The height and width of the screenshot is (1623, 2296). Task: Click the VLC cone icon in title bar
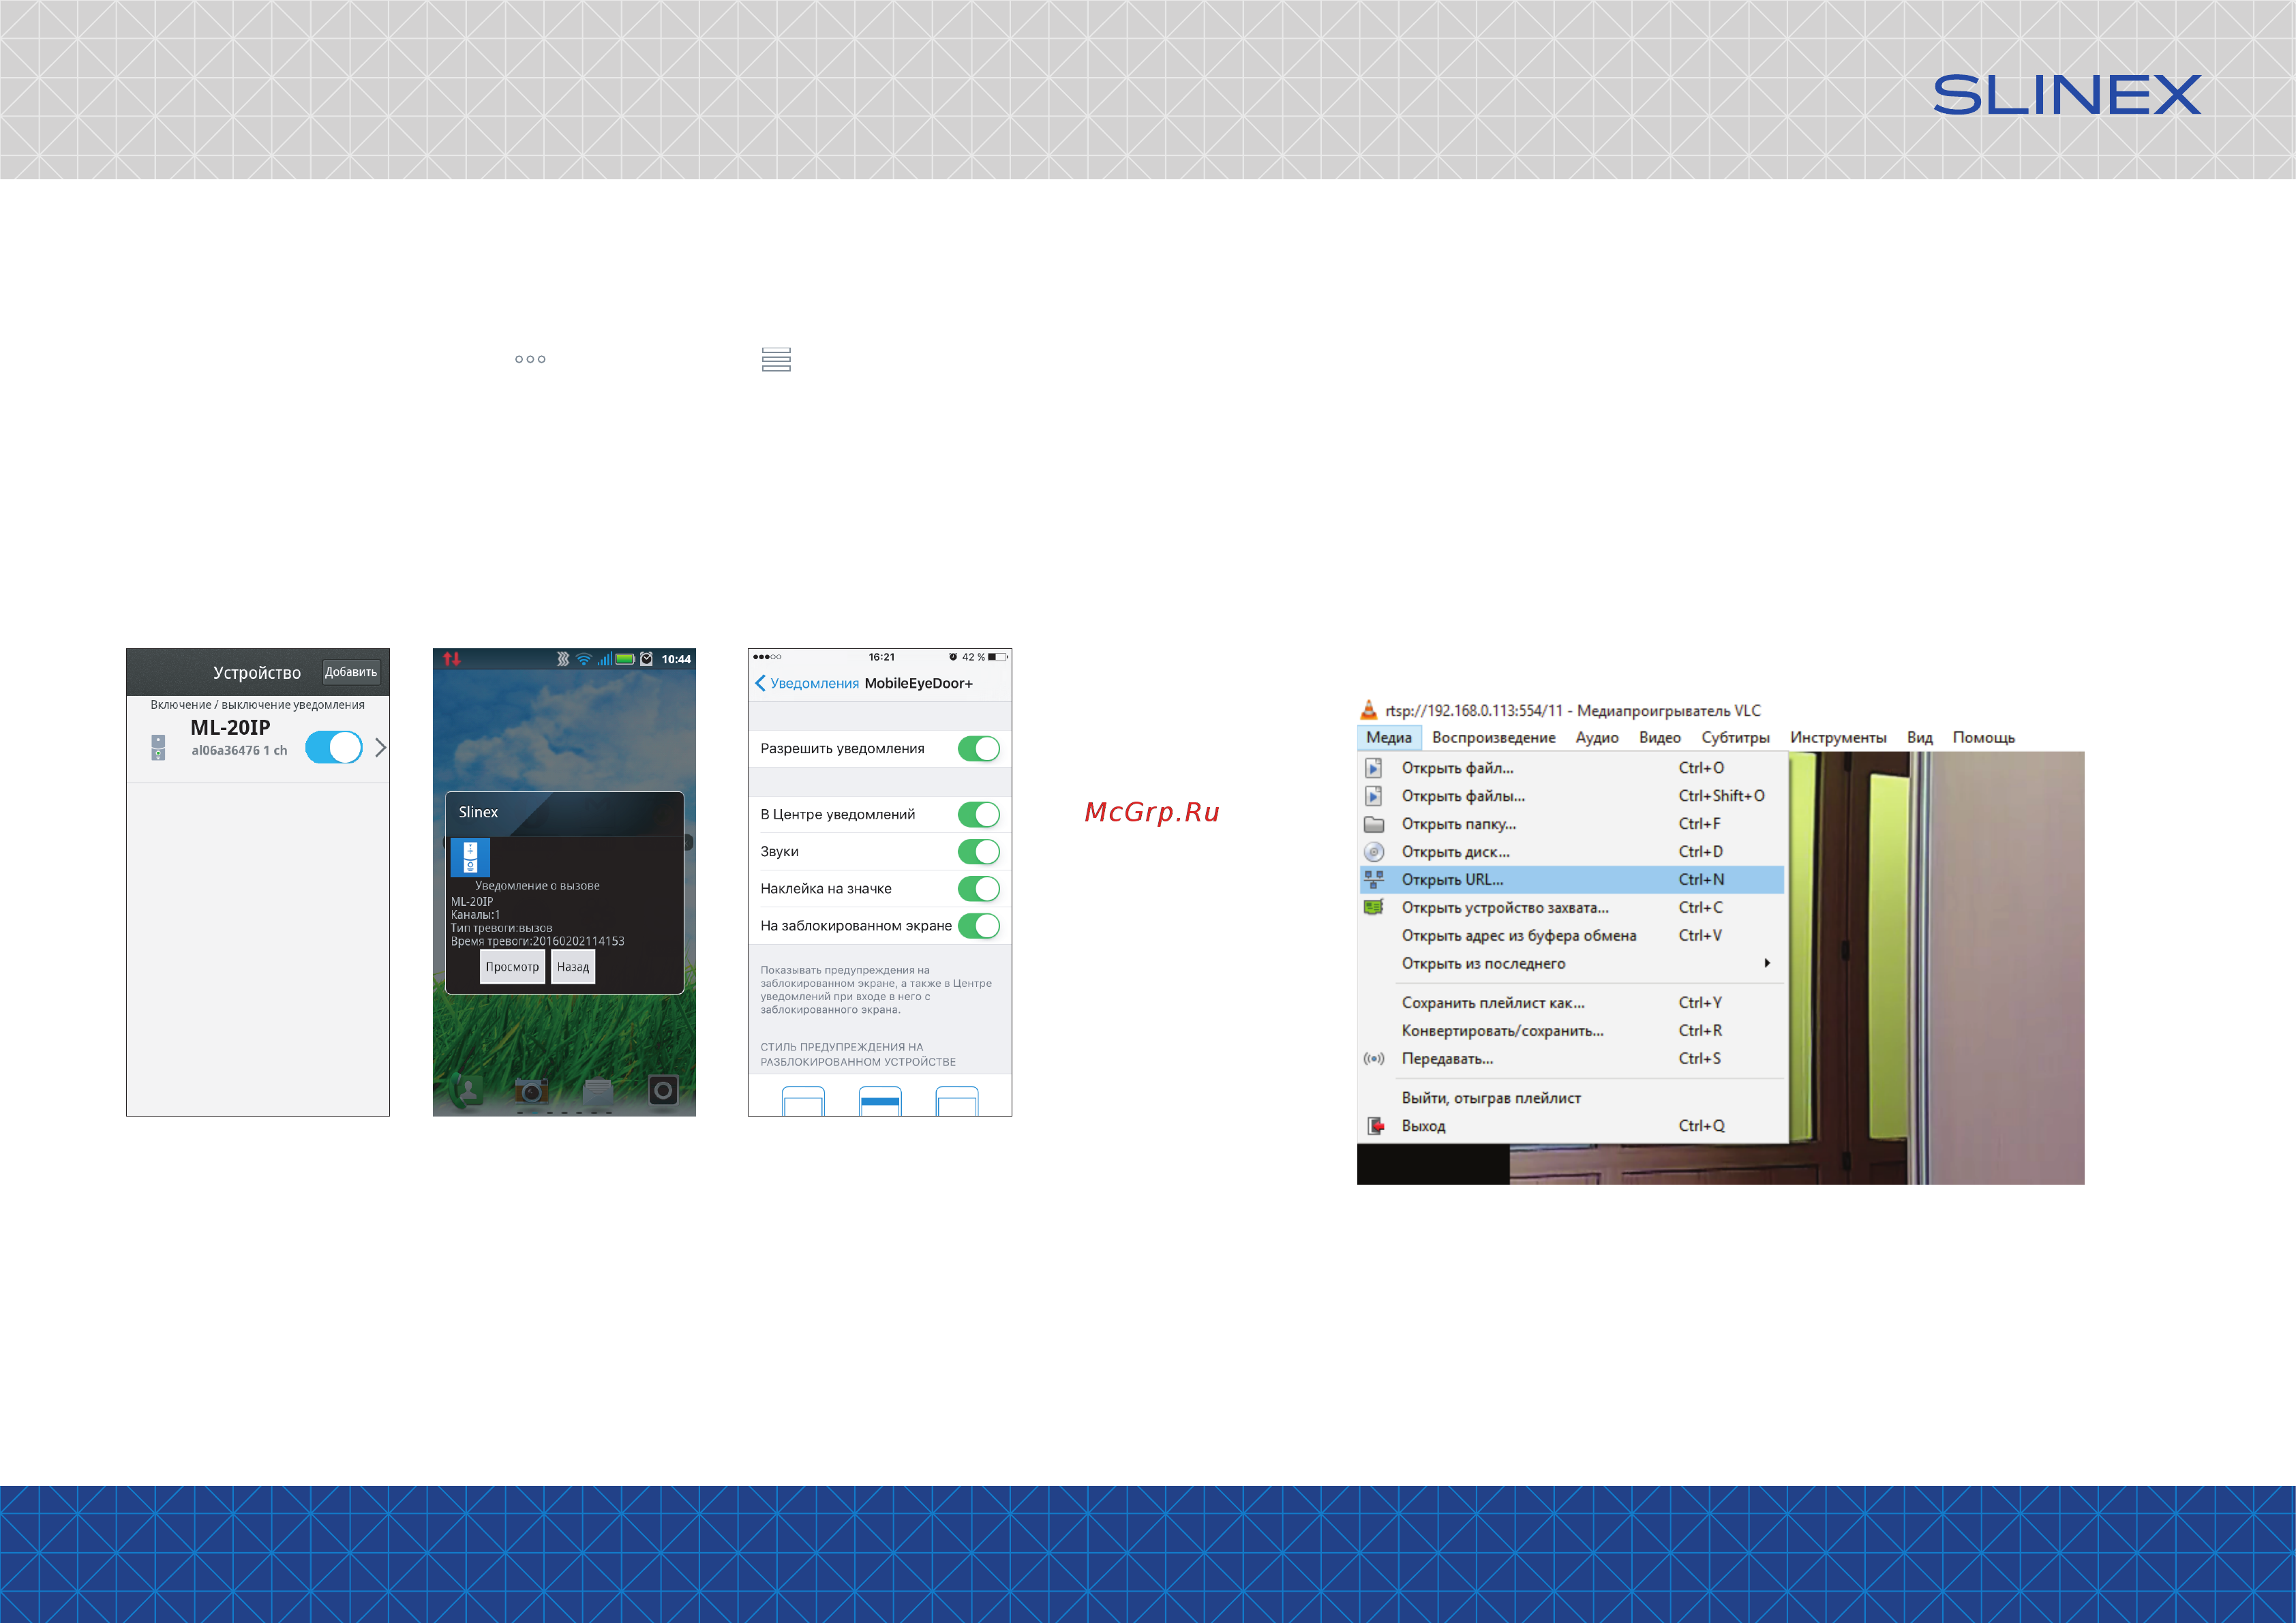pyautogui.click(x=1369, y=710)
